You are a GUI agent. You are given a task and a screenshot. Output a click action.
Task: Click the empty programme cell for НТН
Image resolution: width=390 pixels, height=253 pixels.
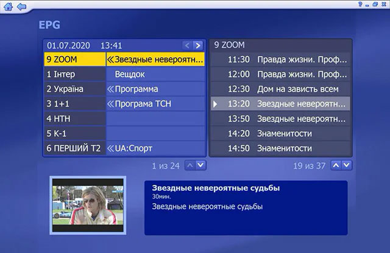[x=155, y=119]
